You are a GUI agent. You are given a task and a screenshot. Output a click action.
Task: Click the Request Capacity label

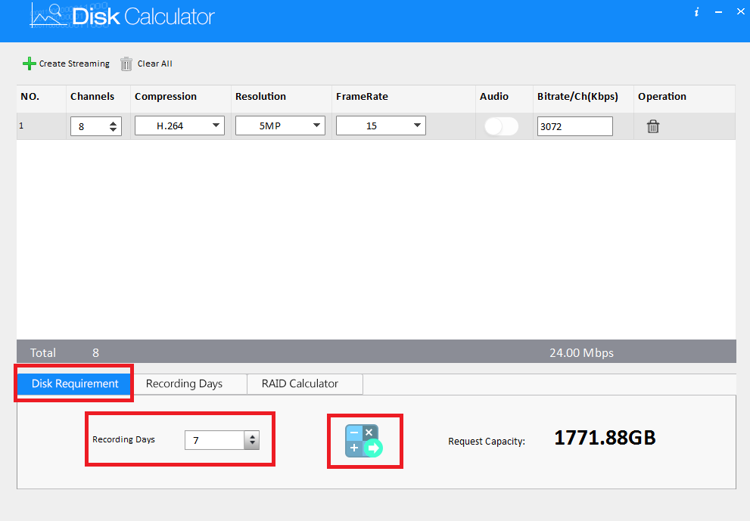(487, 442)
